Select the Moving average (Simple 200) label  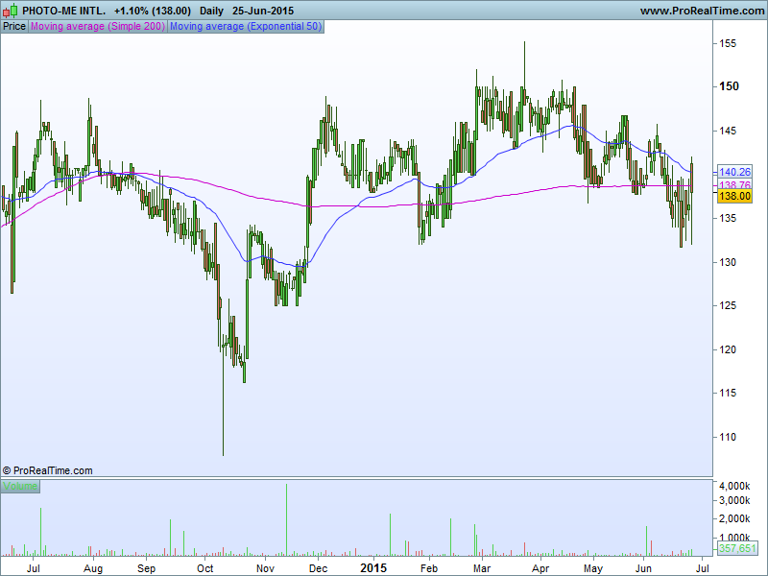[x=98, y=26]
